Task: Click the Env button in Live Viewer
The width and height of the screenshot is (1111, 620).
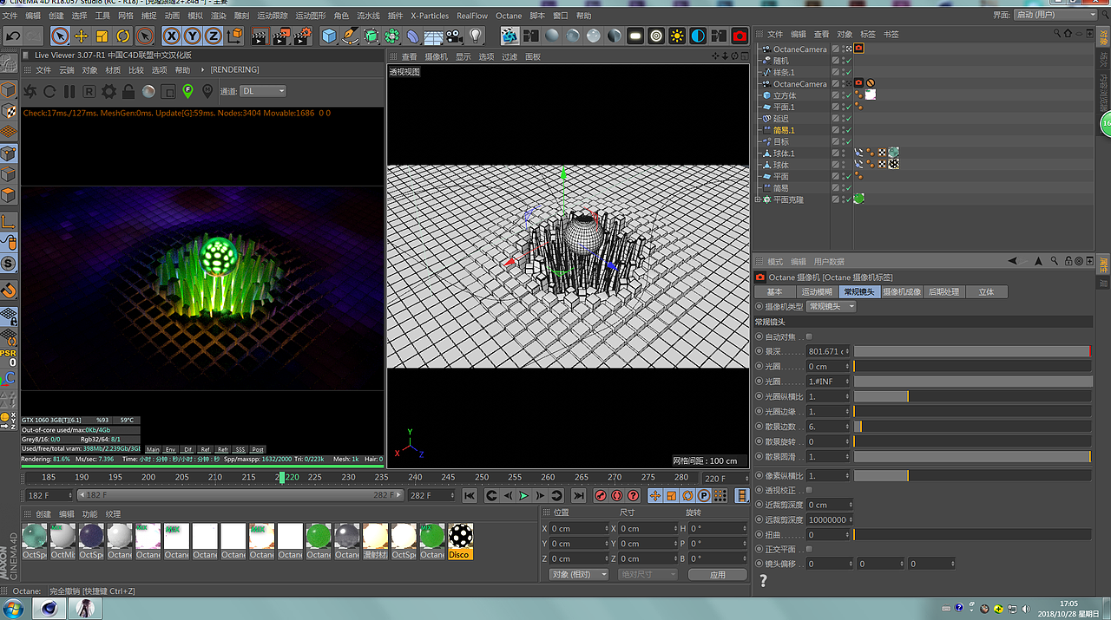Action: coord(171,449)
